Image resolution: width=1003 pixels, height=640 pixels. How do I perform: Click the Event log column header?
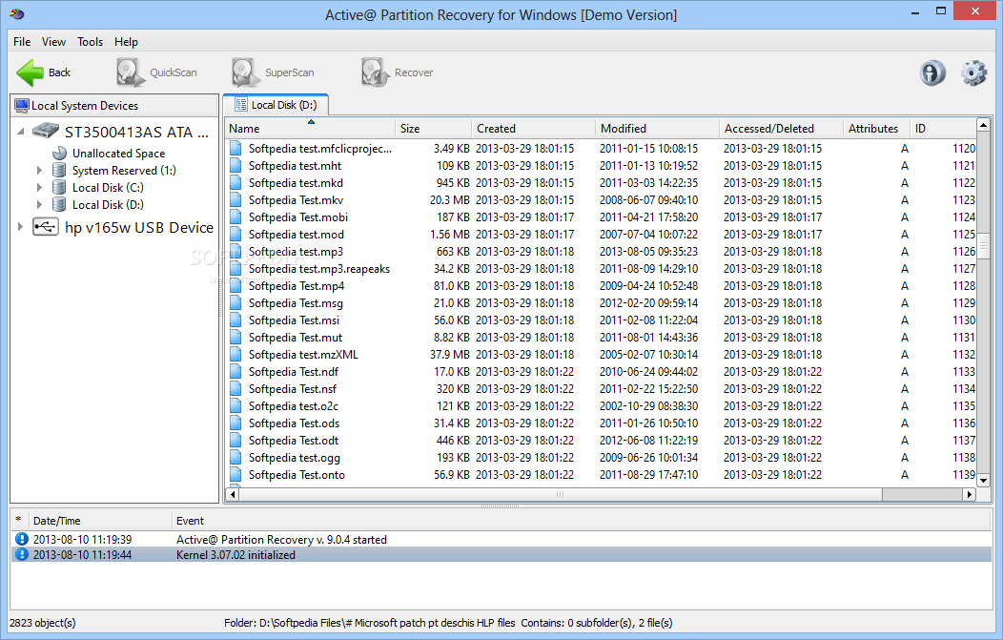[582, 521]
